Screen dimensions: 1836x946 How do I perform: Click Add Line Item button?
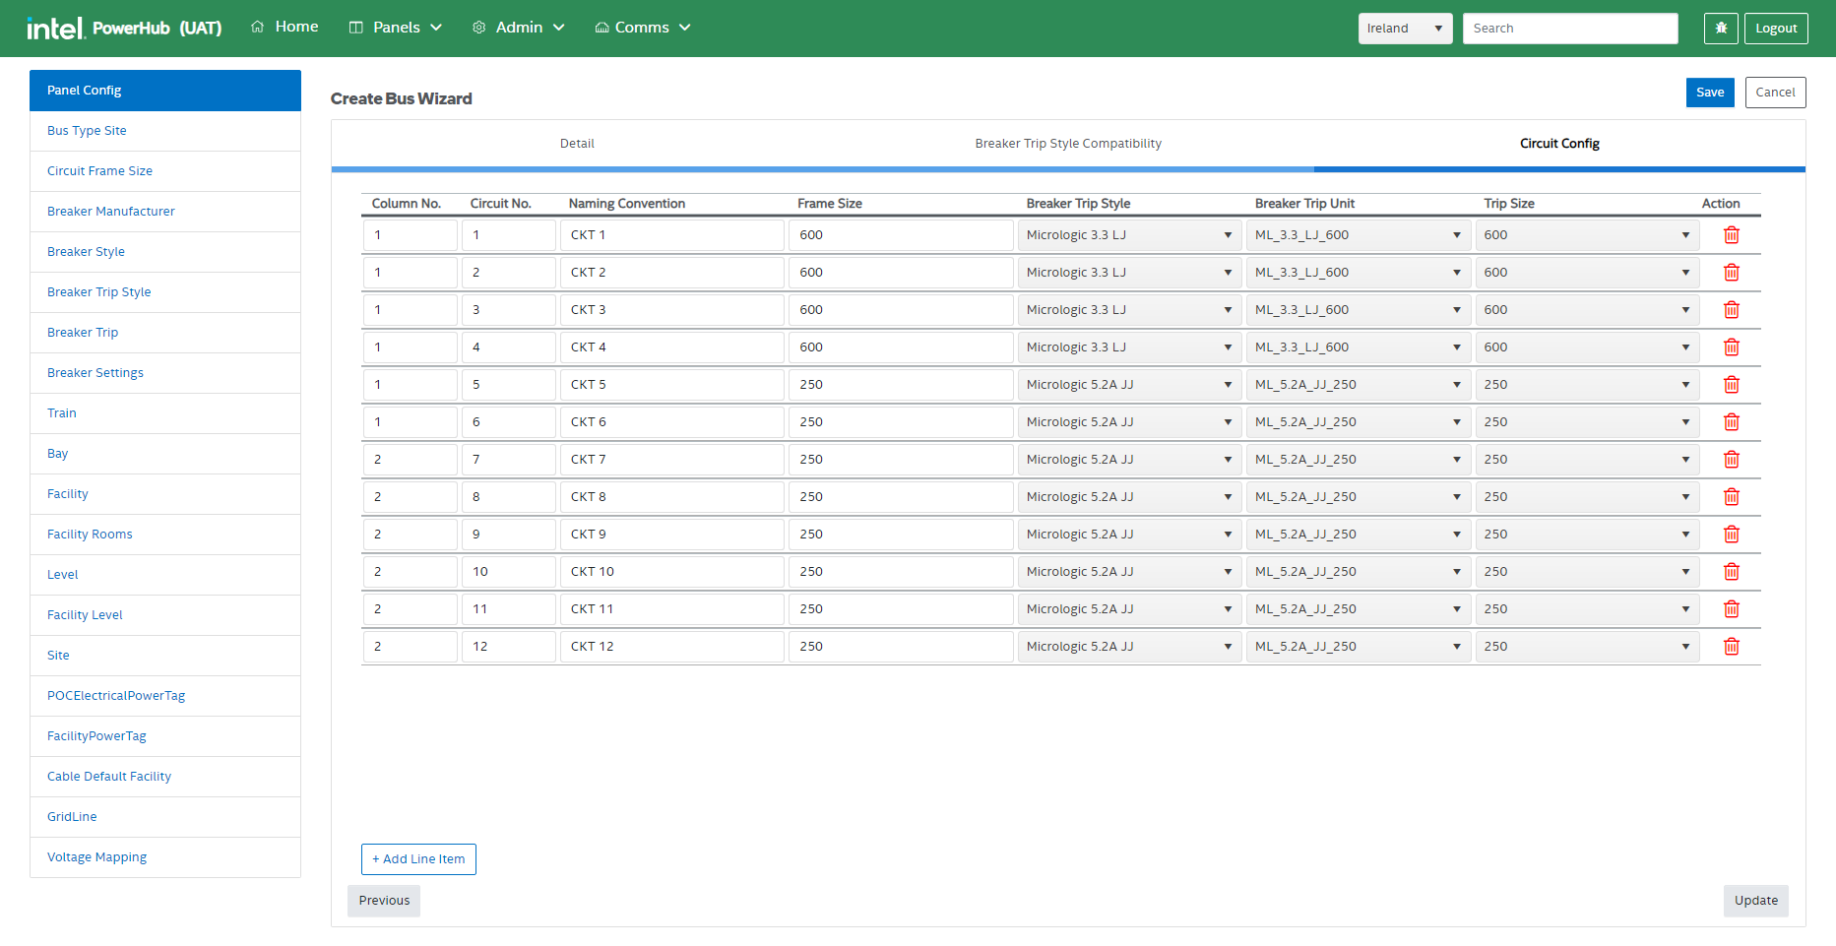(x=418, y=859)
